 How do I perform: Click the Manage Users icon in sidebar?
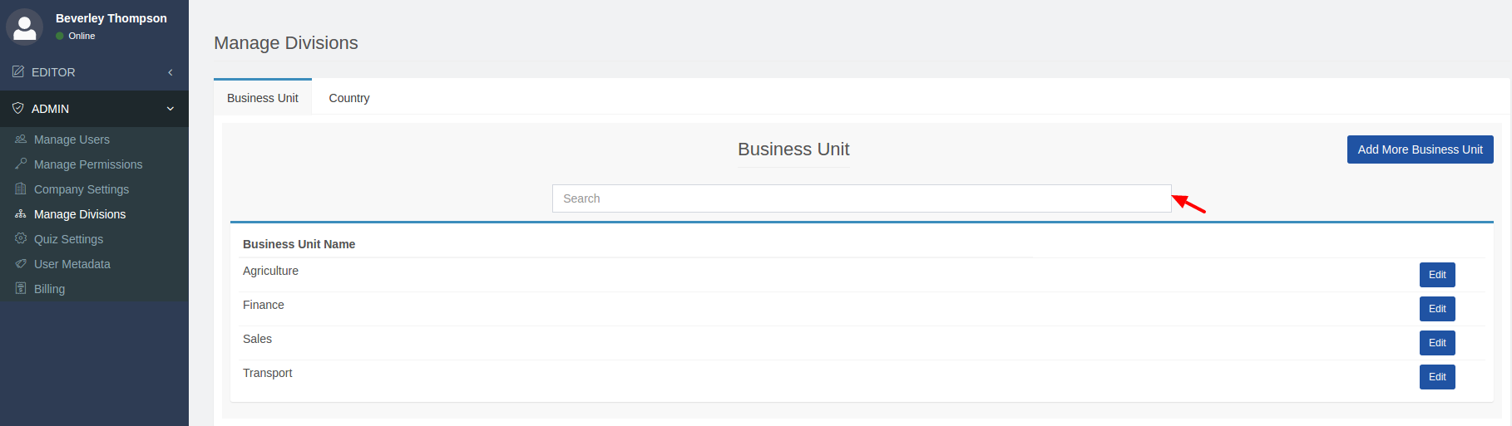click(21, 140)
